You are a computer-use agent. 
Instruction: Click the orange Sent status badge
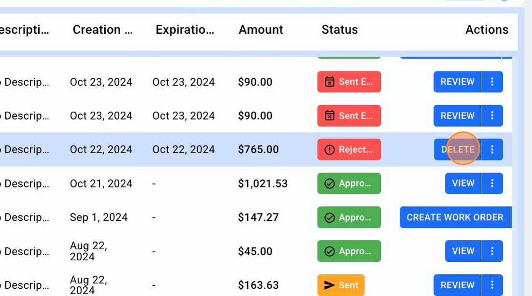(x=341, y=285)
